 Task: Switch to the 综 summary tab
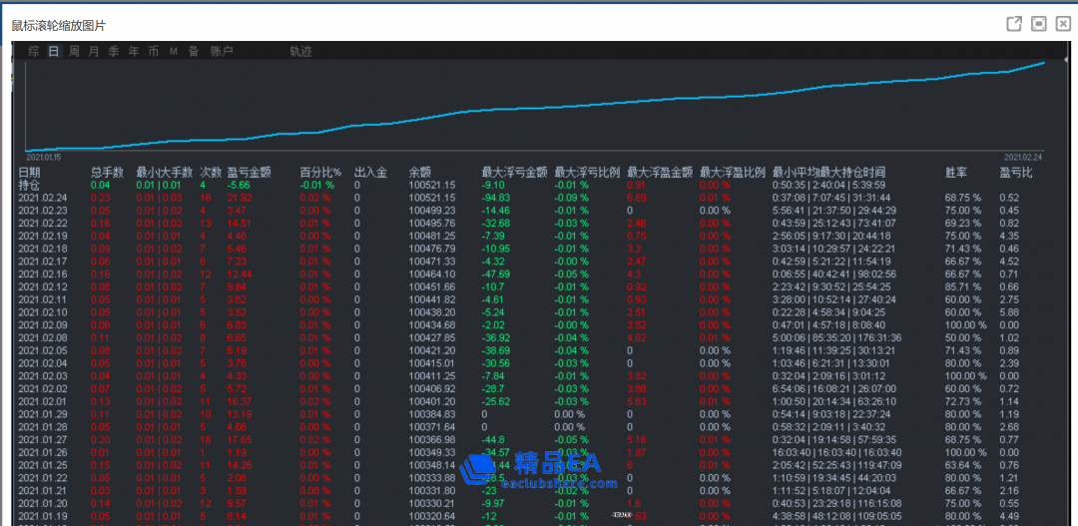tap(34, 51)
